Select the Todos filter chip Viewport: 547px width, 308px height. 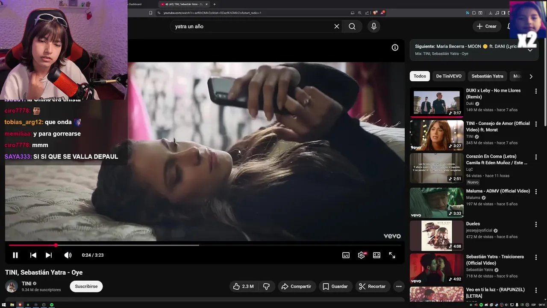420,76
